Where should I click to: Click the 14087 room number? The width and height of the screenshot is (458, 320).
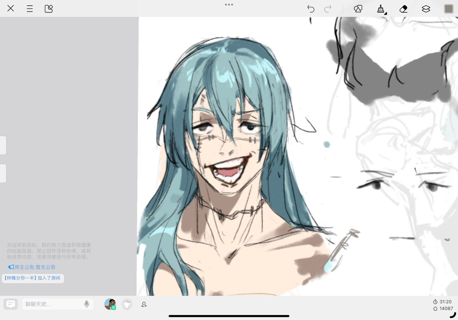443,308
